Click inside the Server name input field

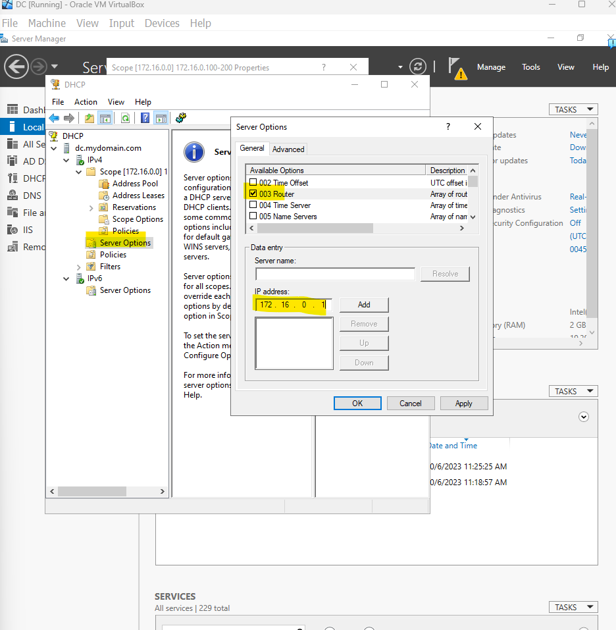tap(335, 274)
